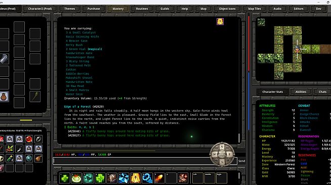
Task: Move northeast with compass NE button
Action: coord(228,148)
